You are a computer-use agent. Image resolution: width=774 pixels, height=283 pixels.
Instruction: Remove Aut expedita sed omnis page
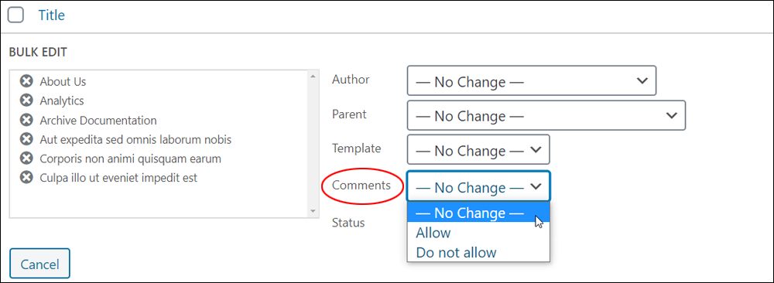[x=26, y=139]
